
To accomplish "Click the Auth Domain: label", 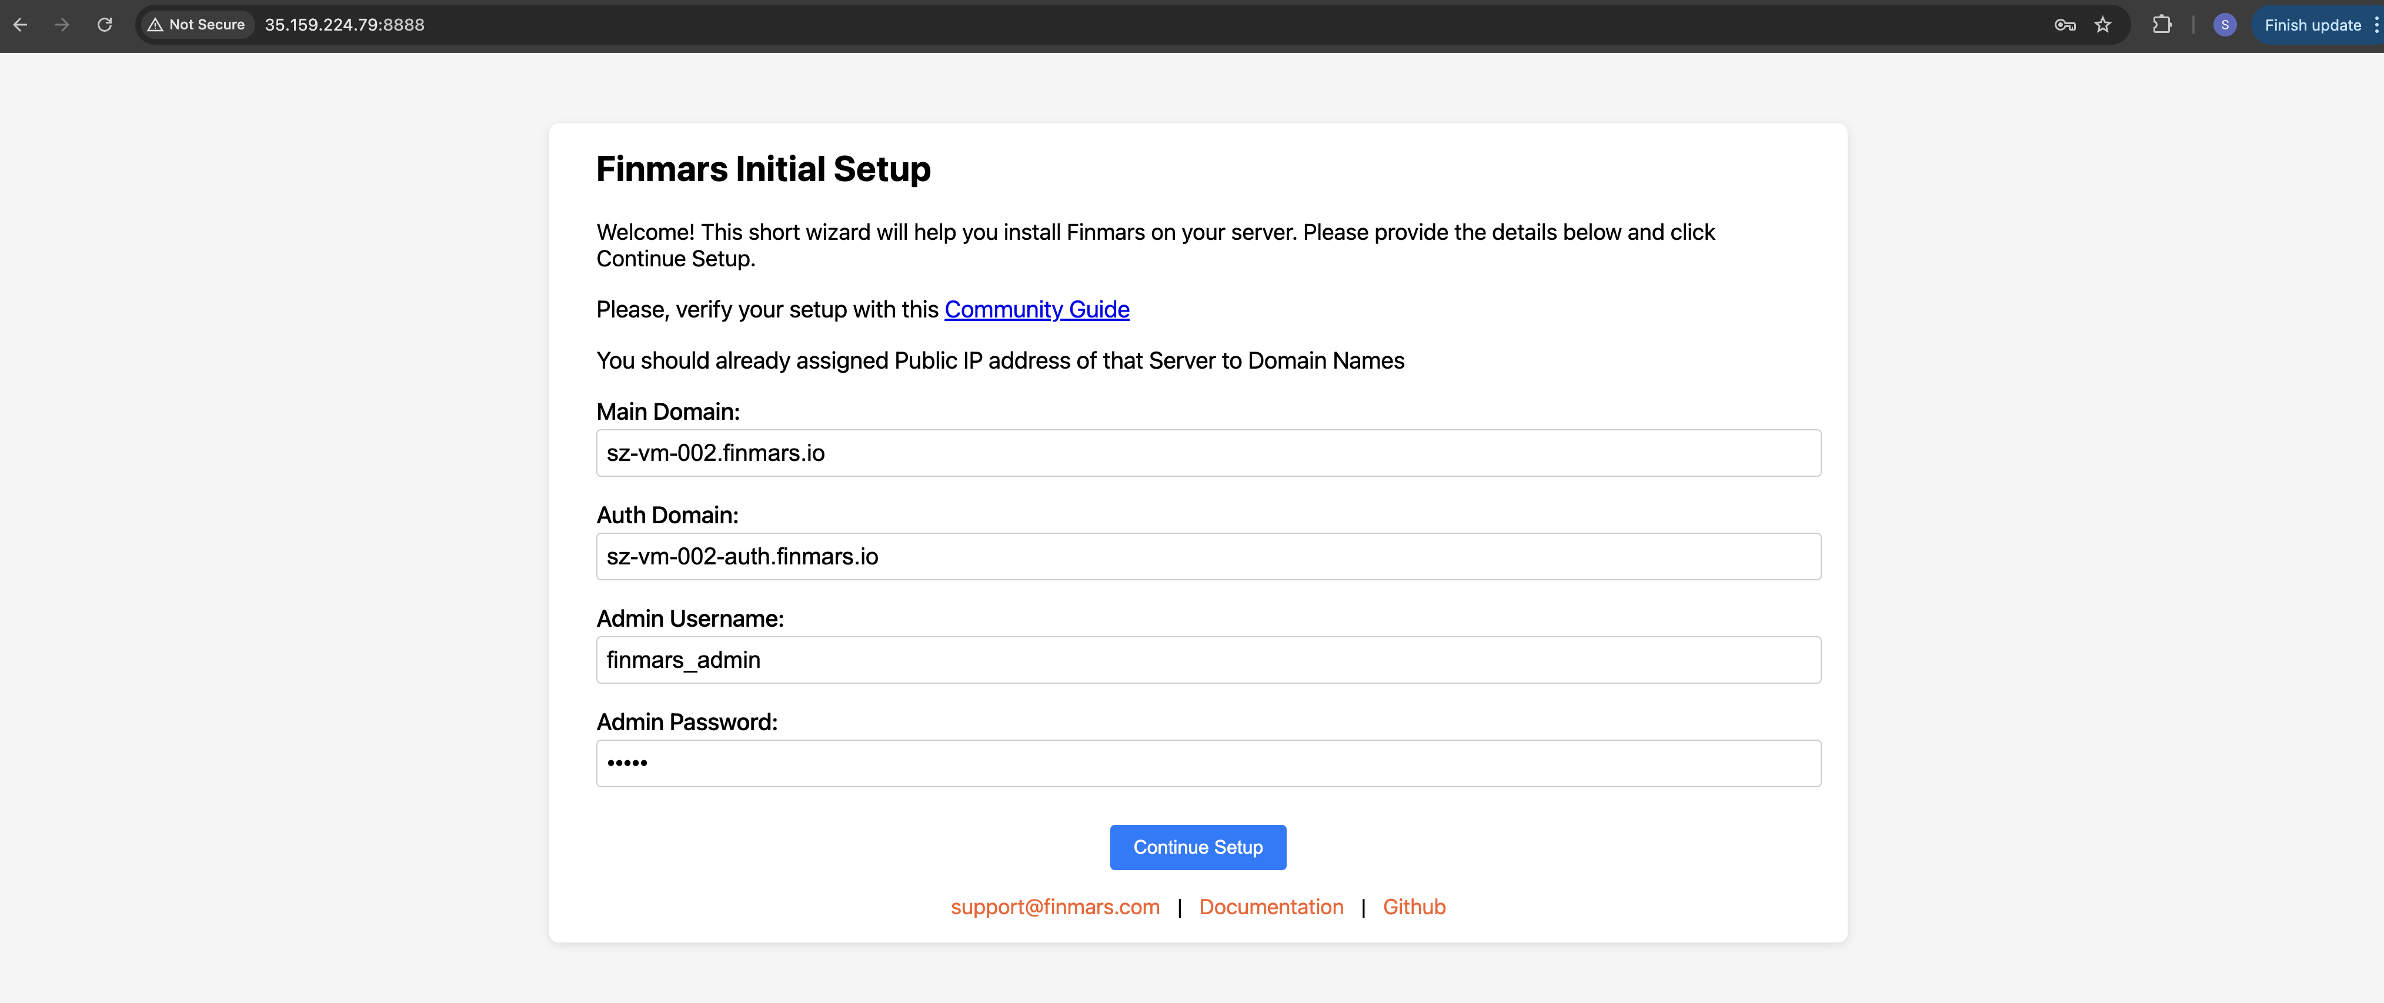I will point(667,516).
